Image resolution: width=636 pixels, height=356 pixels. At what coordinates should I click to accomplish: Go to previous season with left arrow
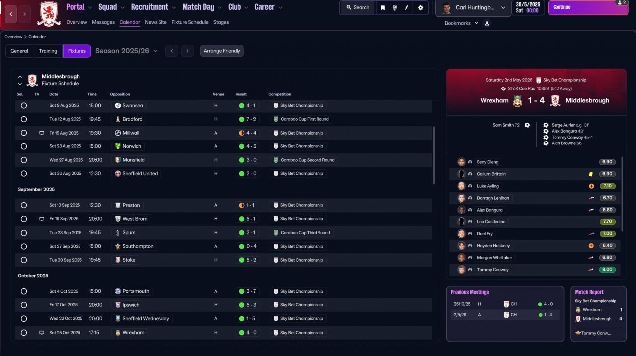tap(172, 51)
